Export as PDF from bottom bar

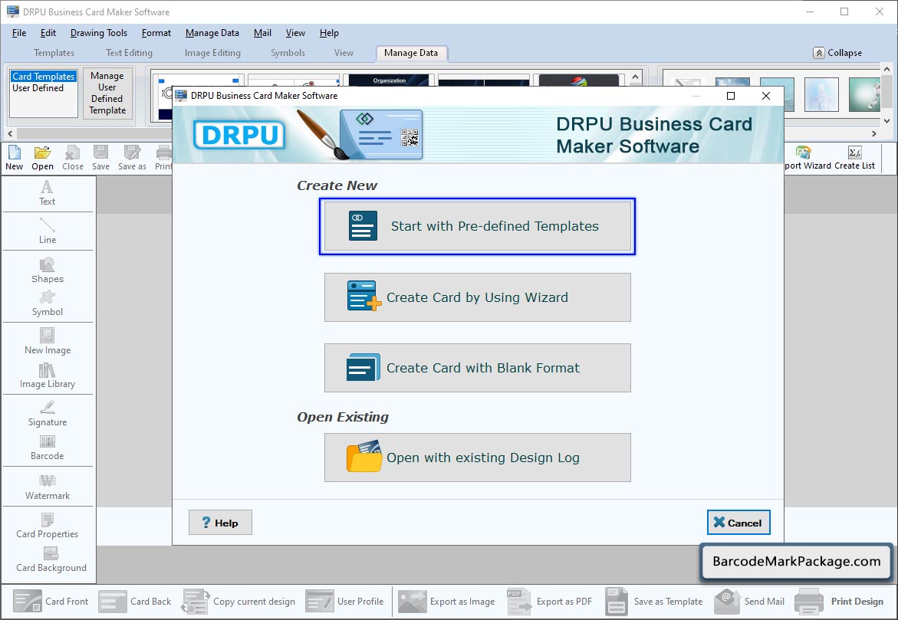click(x=550, y=601)
